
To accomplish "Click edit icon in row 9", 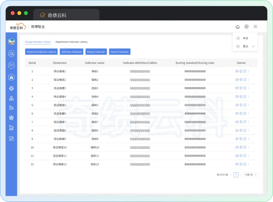I will coord(237,139).
